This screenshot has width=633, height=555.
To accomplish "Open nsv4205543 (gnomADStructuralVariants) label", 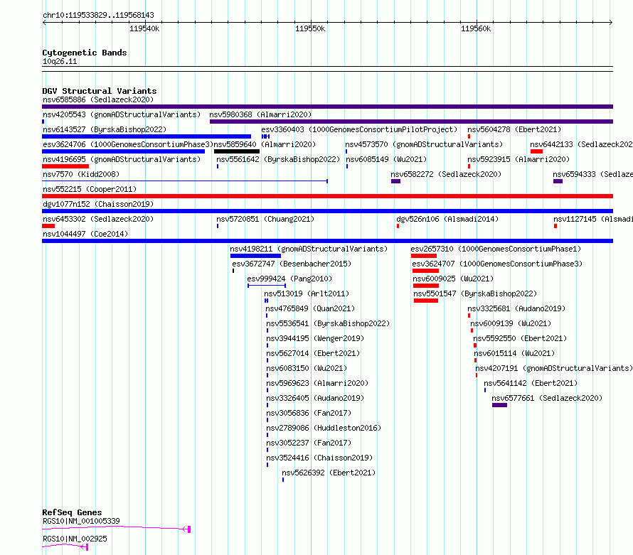I will click(x=122, y=114).
